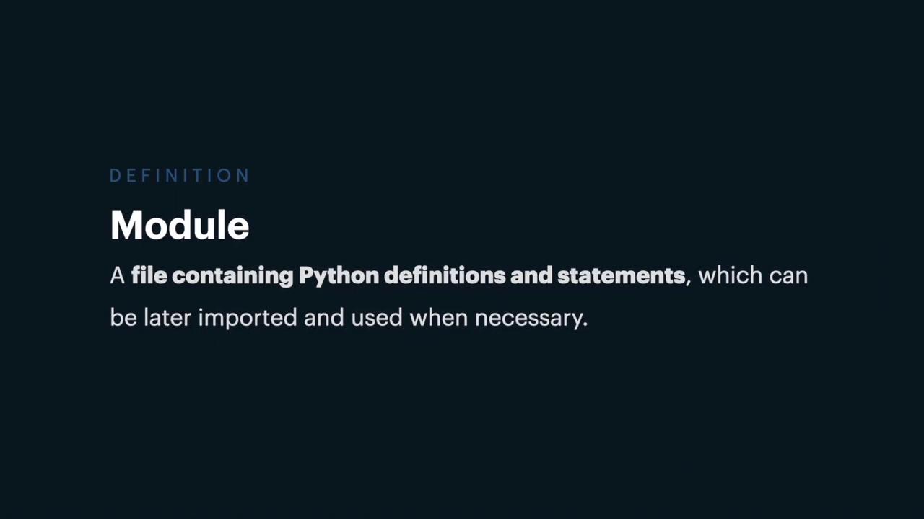Click the word 'necessary' at sentence end

click(x=529, y=318)
